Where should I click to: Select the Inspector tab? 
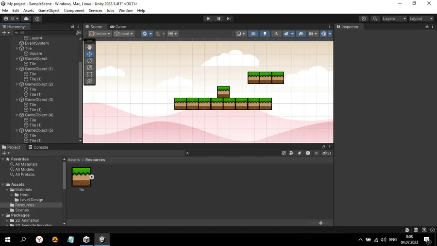tap(347, 27)
